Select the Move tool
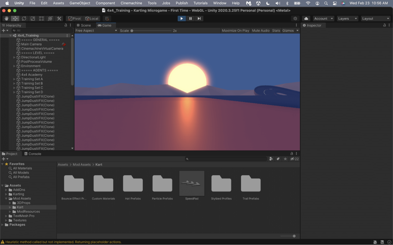 (15, 18)
